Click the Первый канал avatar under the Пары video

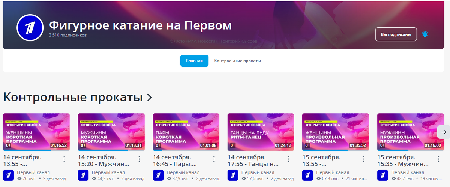(158, 175)
